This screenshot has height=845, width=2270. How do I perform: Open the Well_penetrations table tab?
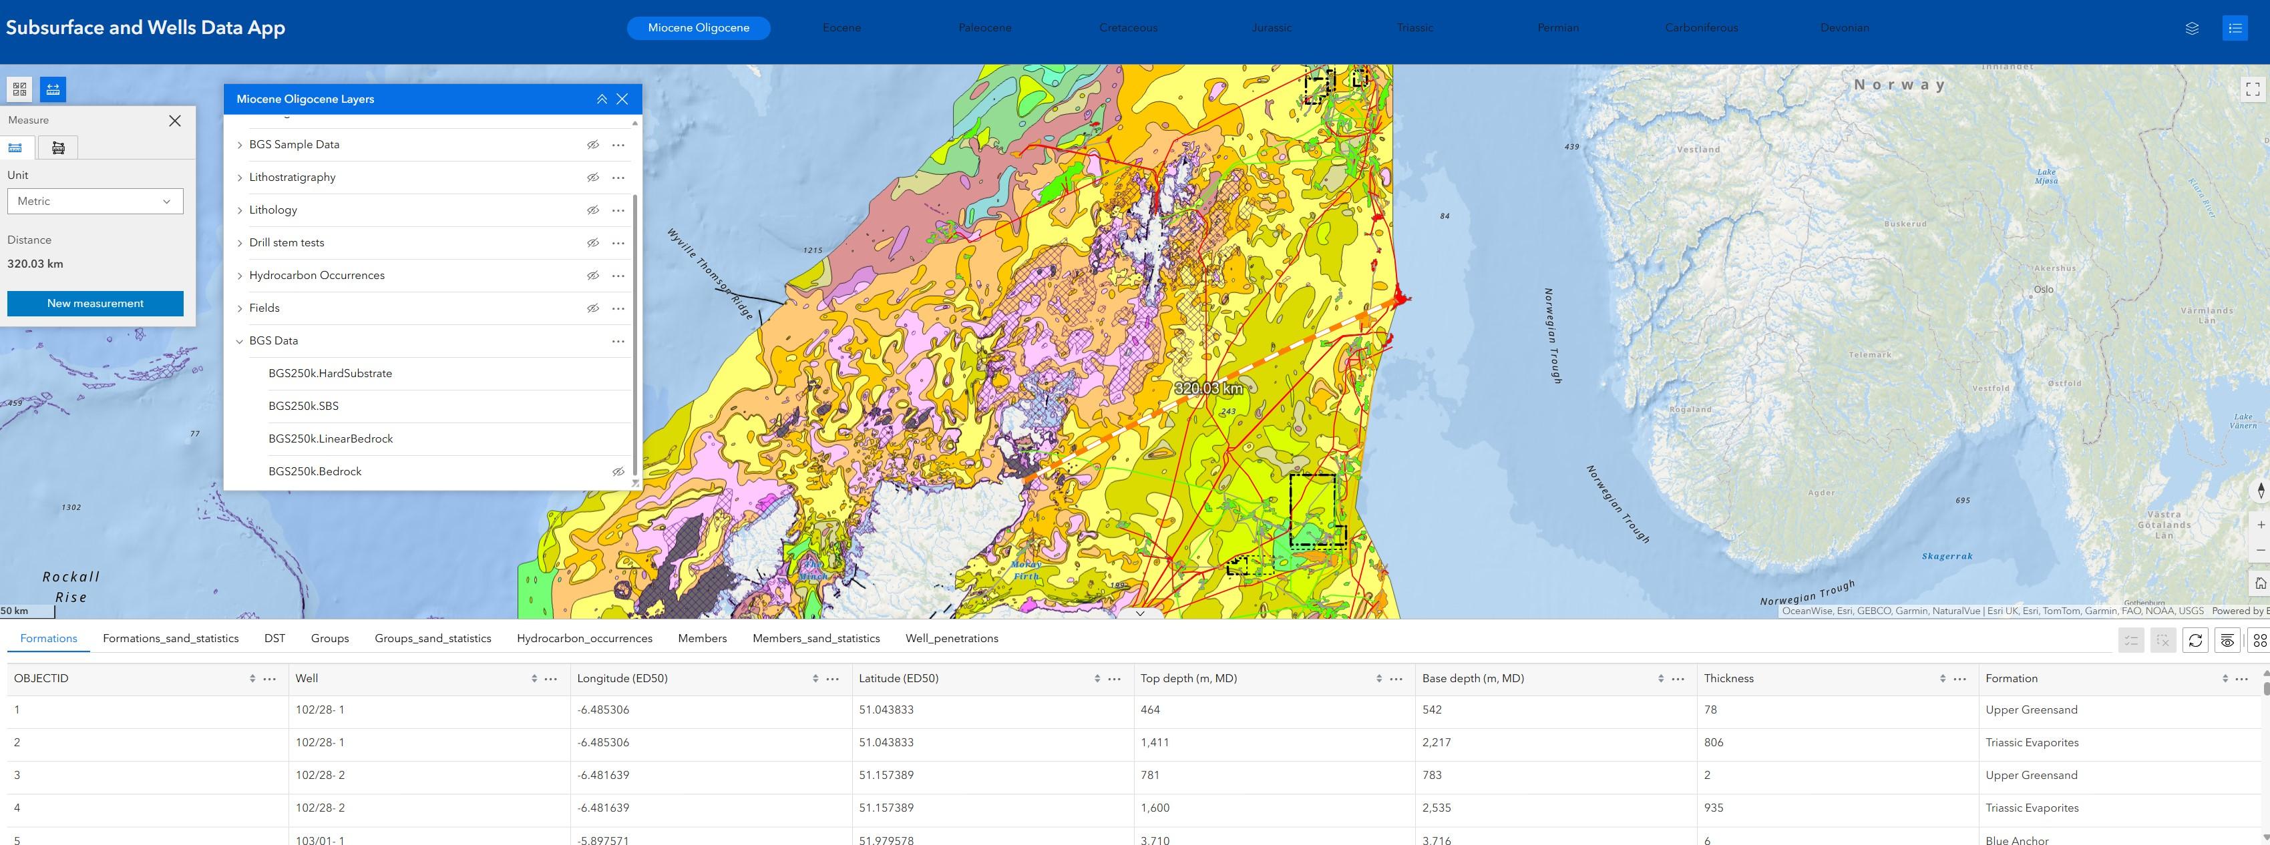952,638
